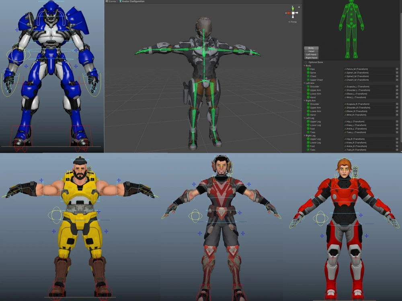
Task: Select the Optional Bone radio button
Action: pyautogui.click(x=306, y=62)
